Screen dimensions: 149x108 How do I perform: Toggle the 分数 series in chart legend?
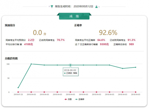coord(68,99)
